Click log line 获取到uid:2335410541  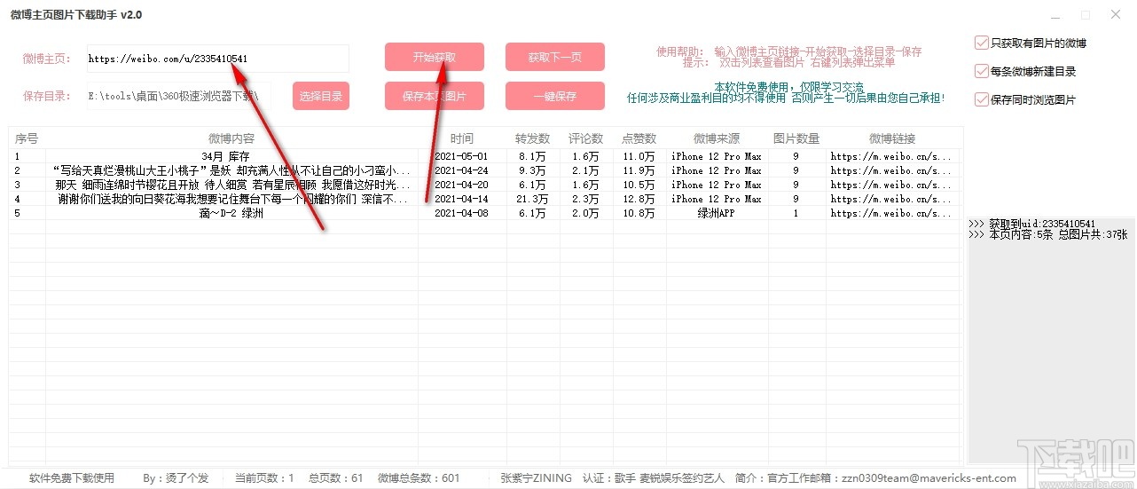[1031, 224]
